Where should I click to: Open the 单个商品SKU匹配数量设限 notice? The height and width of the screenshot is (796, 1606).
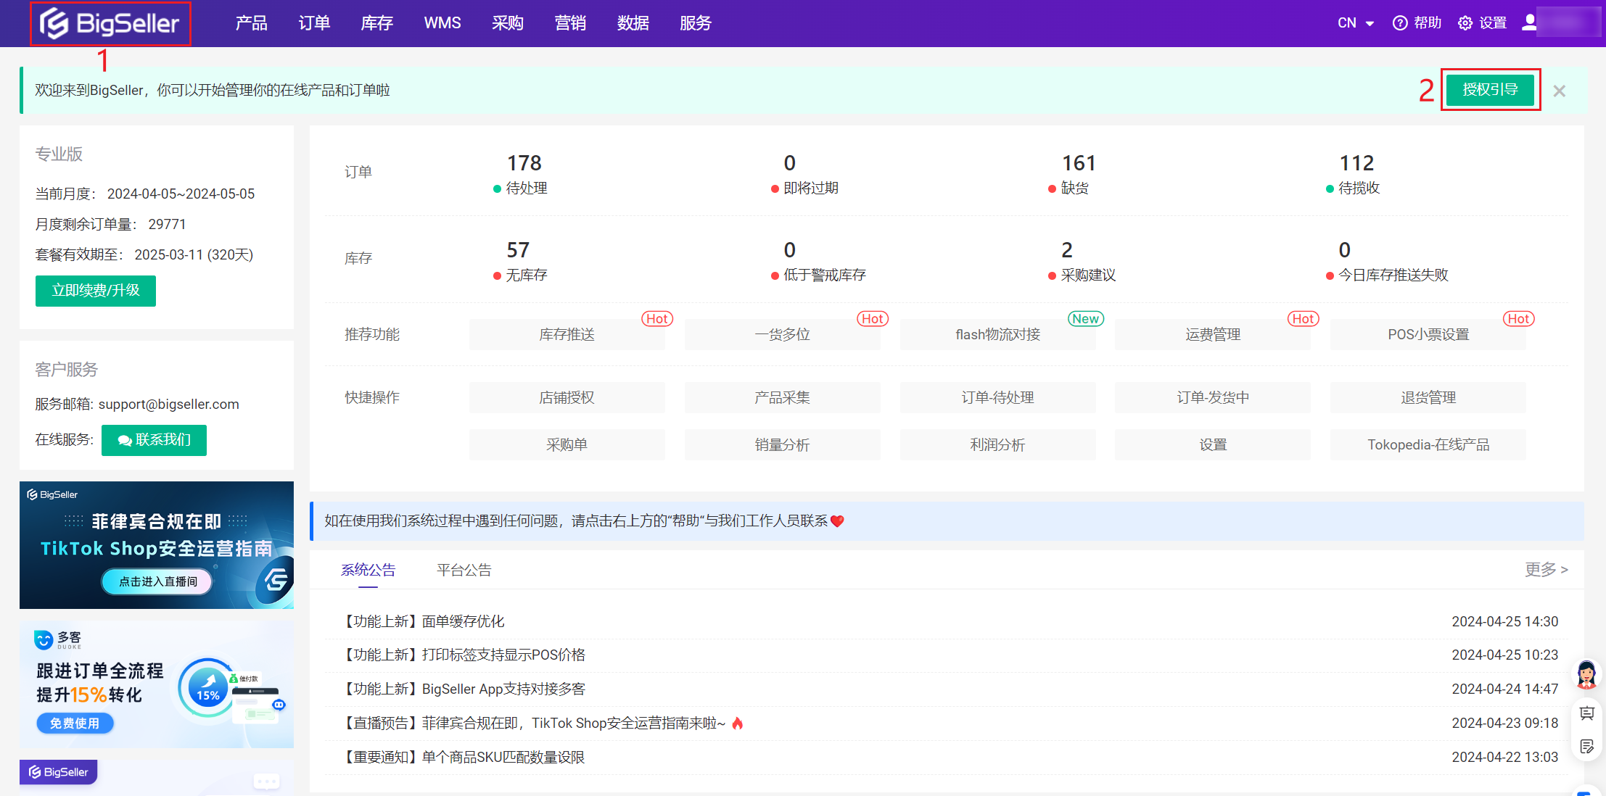pyautogui.click(x=464, y=757)
